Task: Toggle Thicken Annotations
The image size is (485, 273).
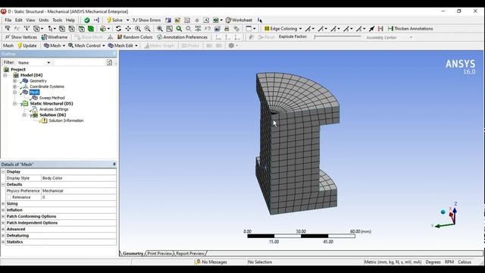Action: click(410, 29)
